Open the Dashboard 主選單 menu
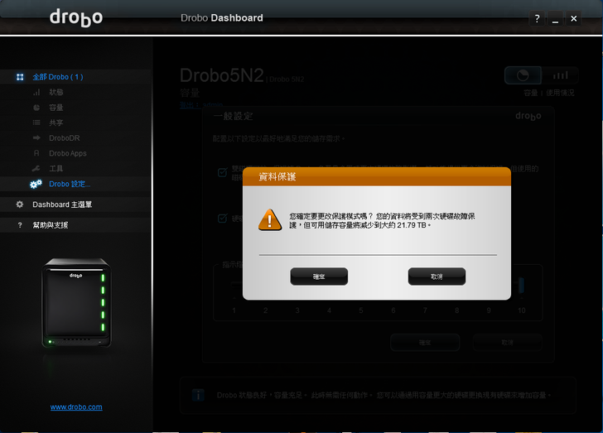The width and height of the screenshot is (603, 433). (62, 204)
